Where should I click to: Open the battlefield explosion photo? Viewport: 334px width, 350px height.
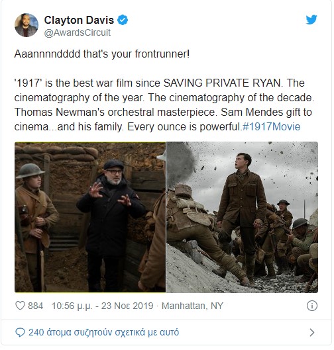coord(243,217)
